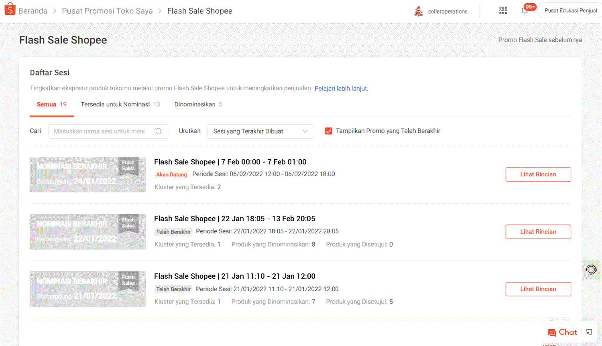Viewport: 602px width, 346px height.
Task: Click Lihat Rincian for 7 Feb session
Action: point(538,174)
